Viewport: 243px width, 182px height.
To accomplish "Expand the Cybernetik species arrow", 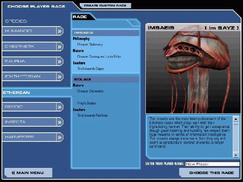I will [60, 46].
